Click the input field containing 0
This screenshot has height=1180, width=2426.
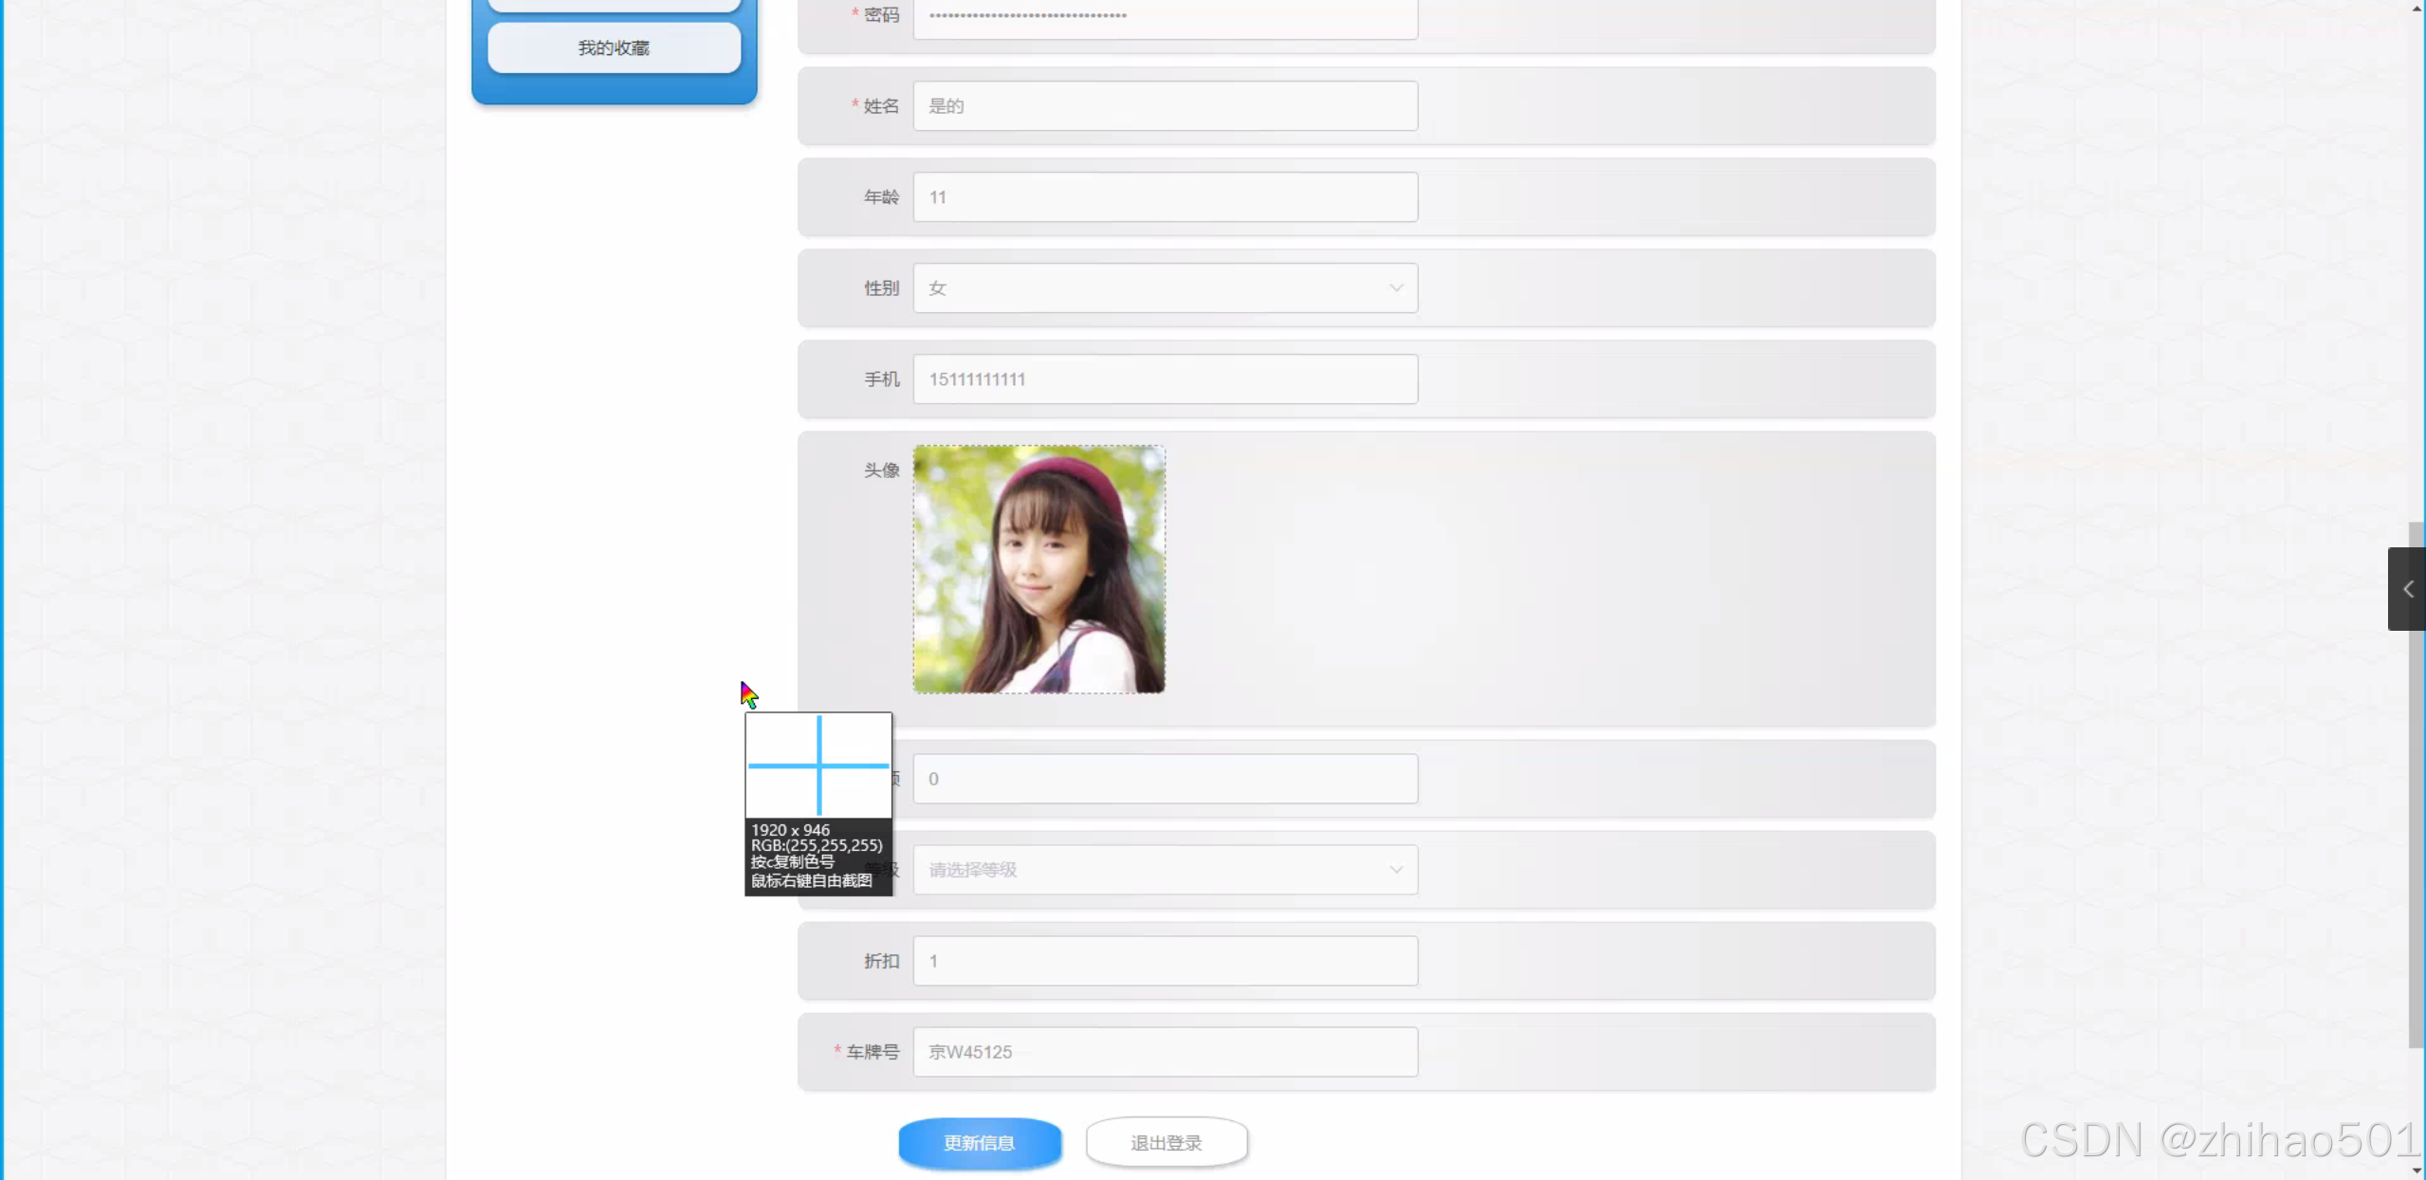tap(1165, 779)
